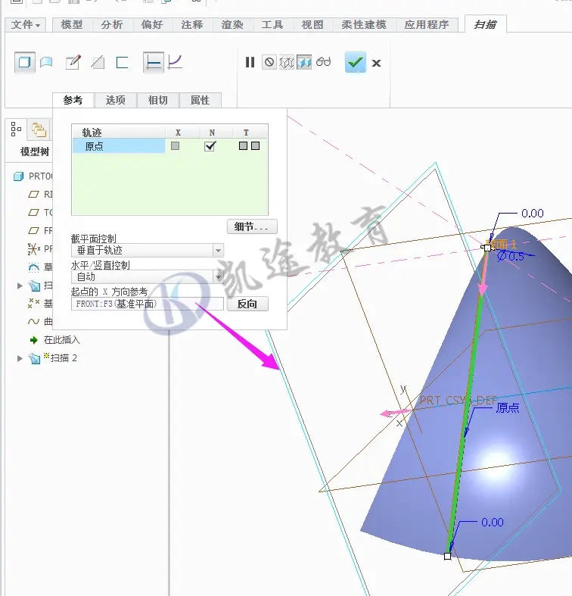572x596 pixels.
Task: Toggle the X checkbox for 原点 trajectory
Action: point(175,145)
